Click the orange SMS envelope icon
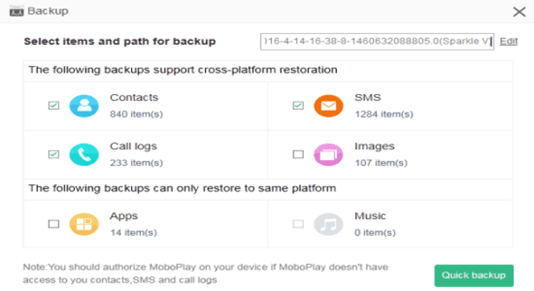 pyautogui.click(x=328, y=106)
